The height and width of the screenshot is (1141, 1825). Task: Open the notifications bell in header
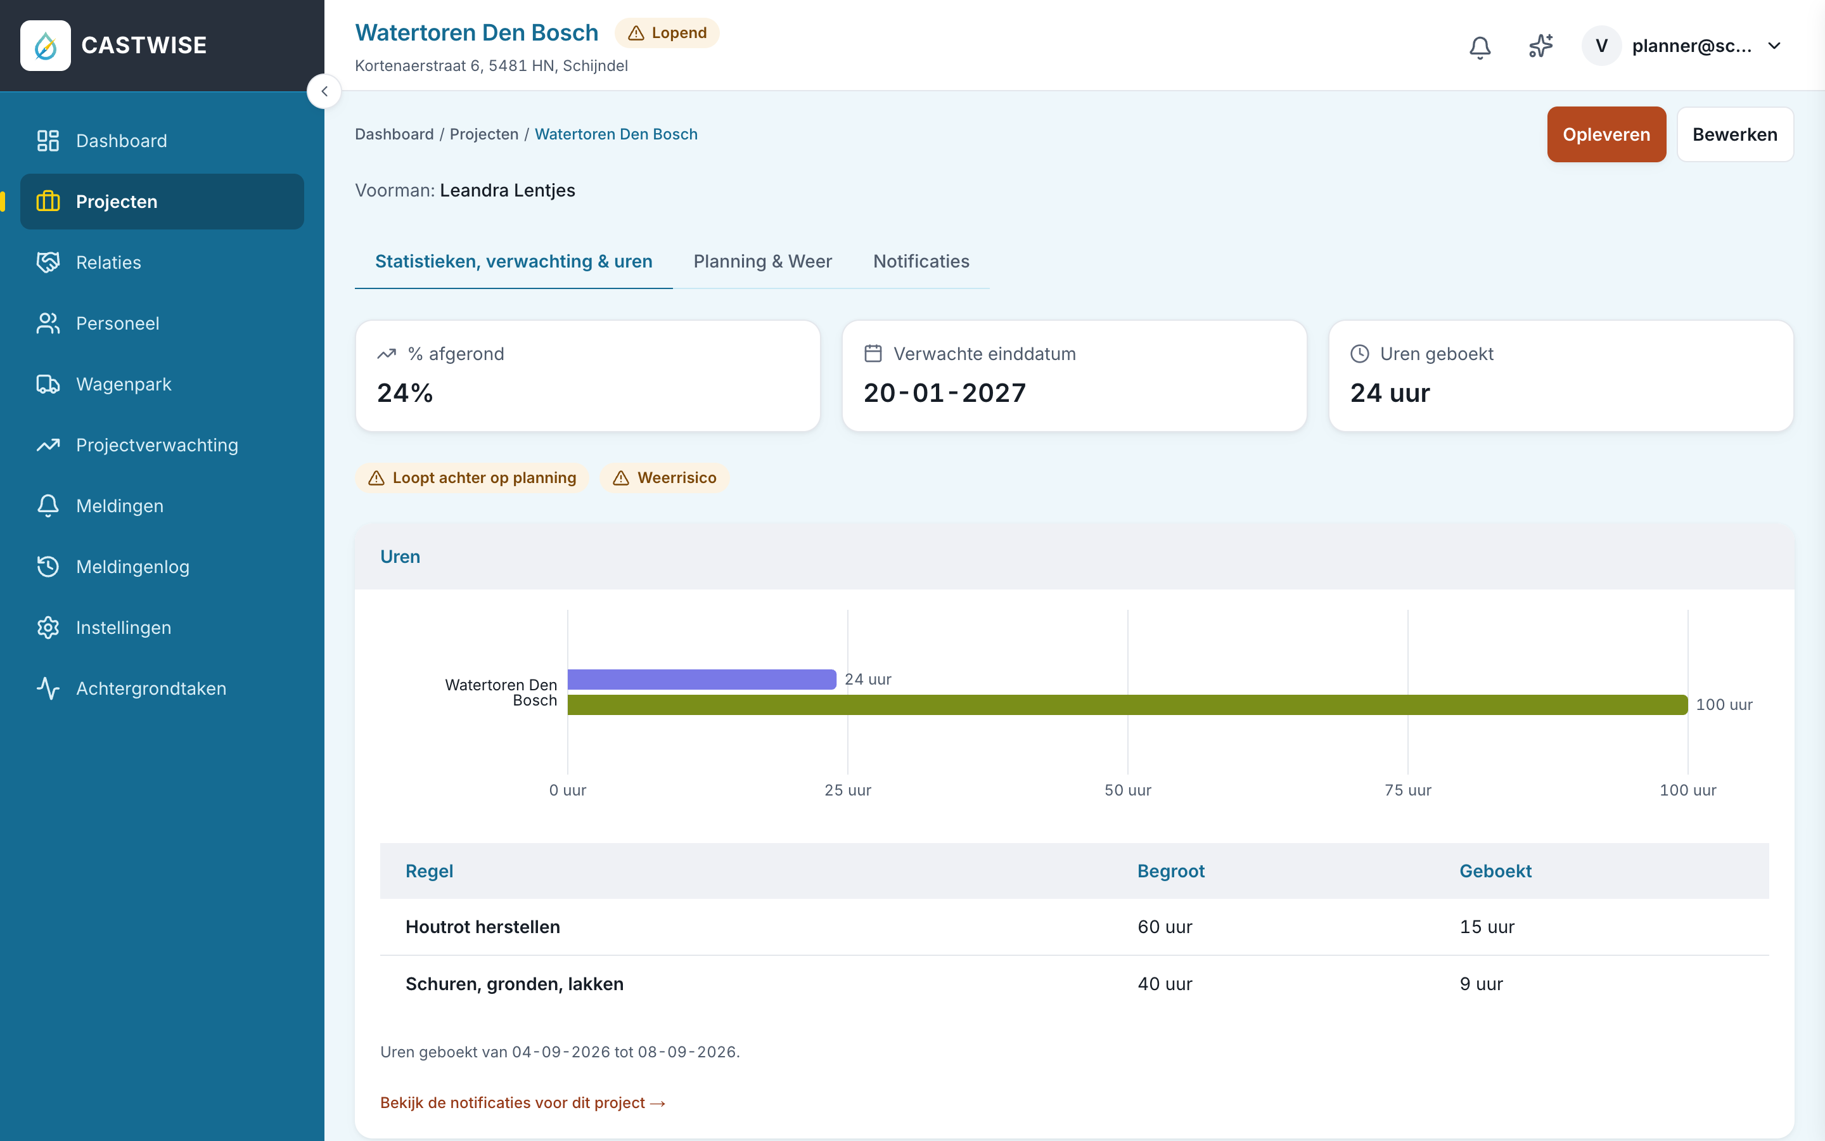click(1480, 46)
